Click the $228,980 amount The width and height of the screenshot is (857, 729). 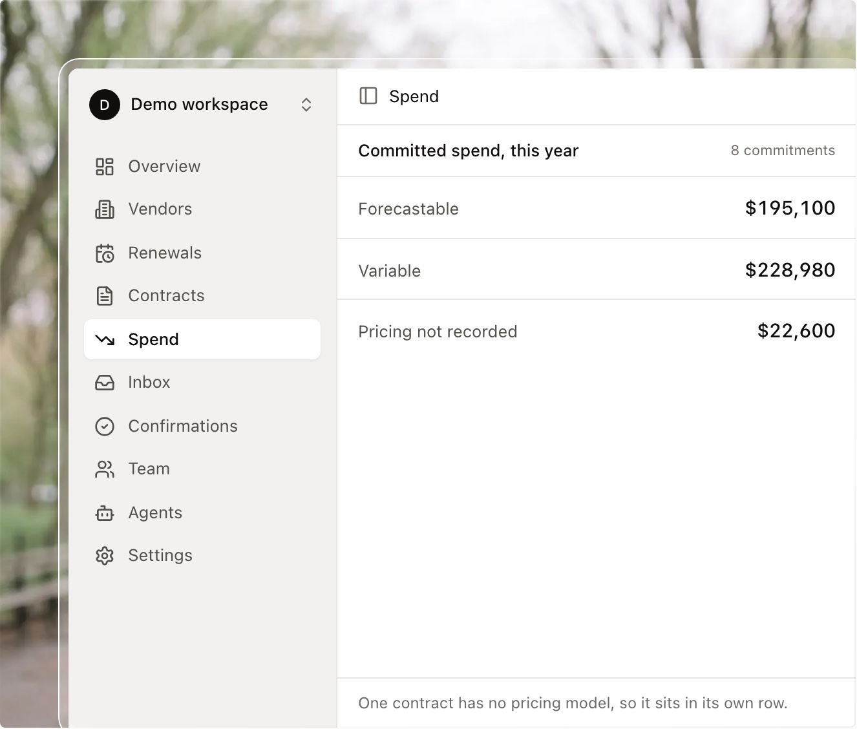[x=790, y=270]
